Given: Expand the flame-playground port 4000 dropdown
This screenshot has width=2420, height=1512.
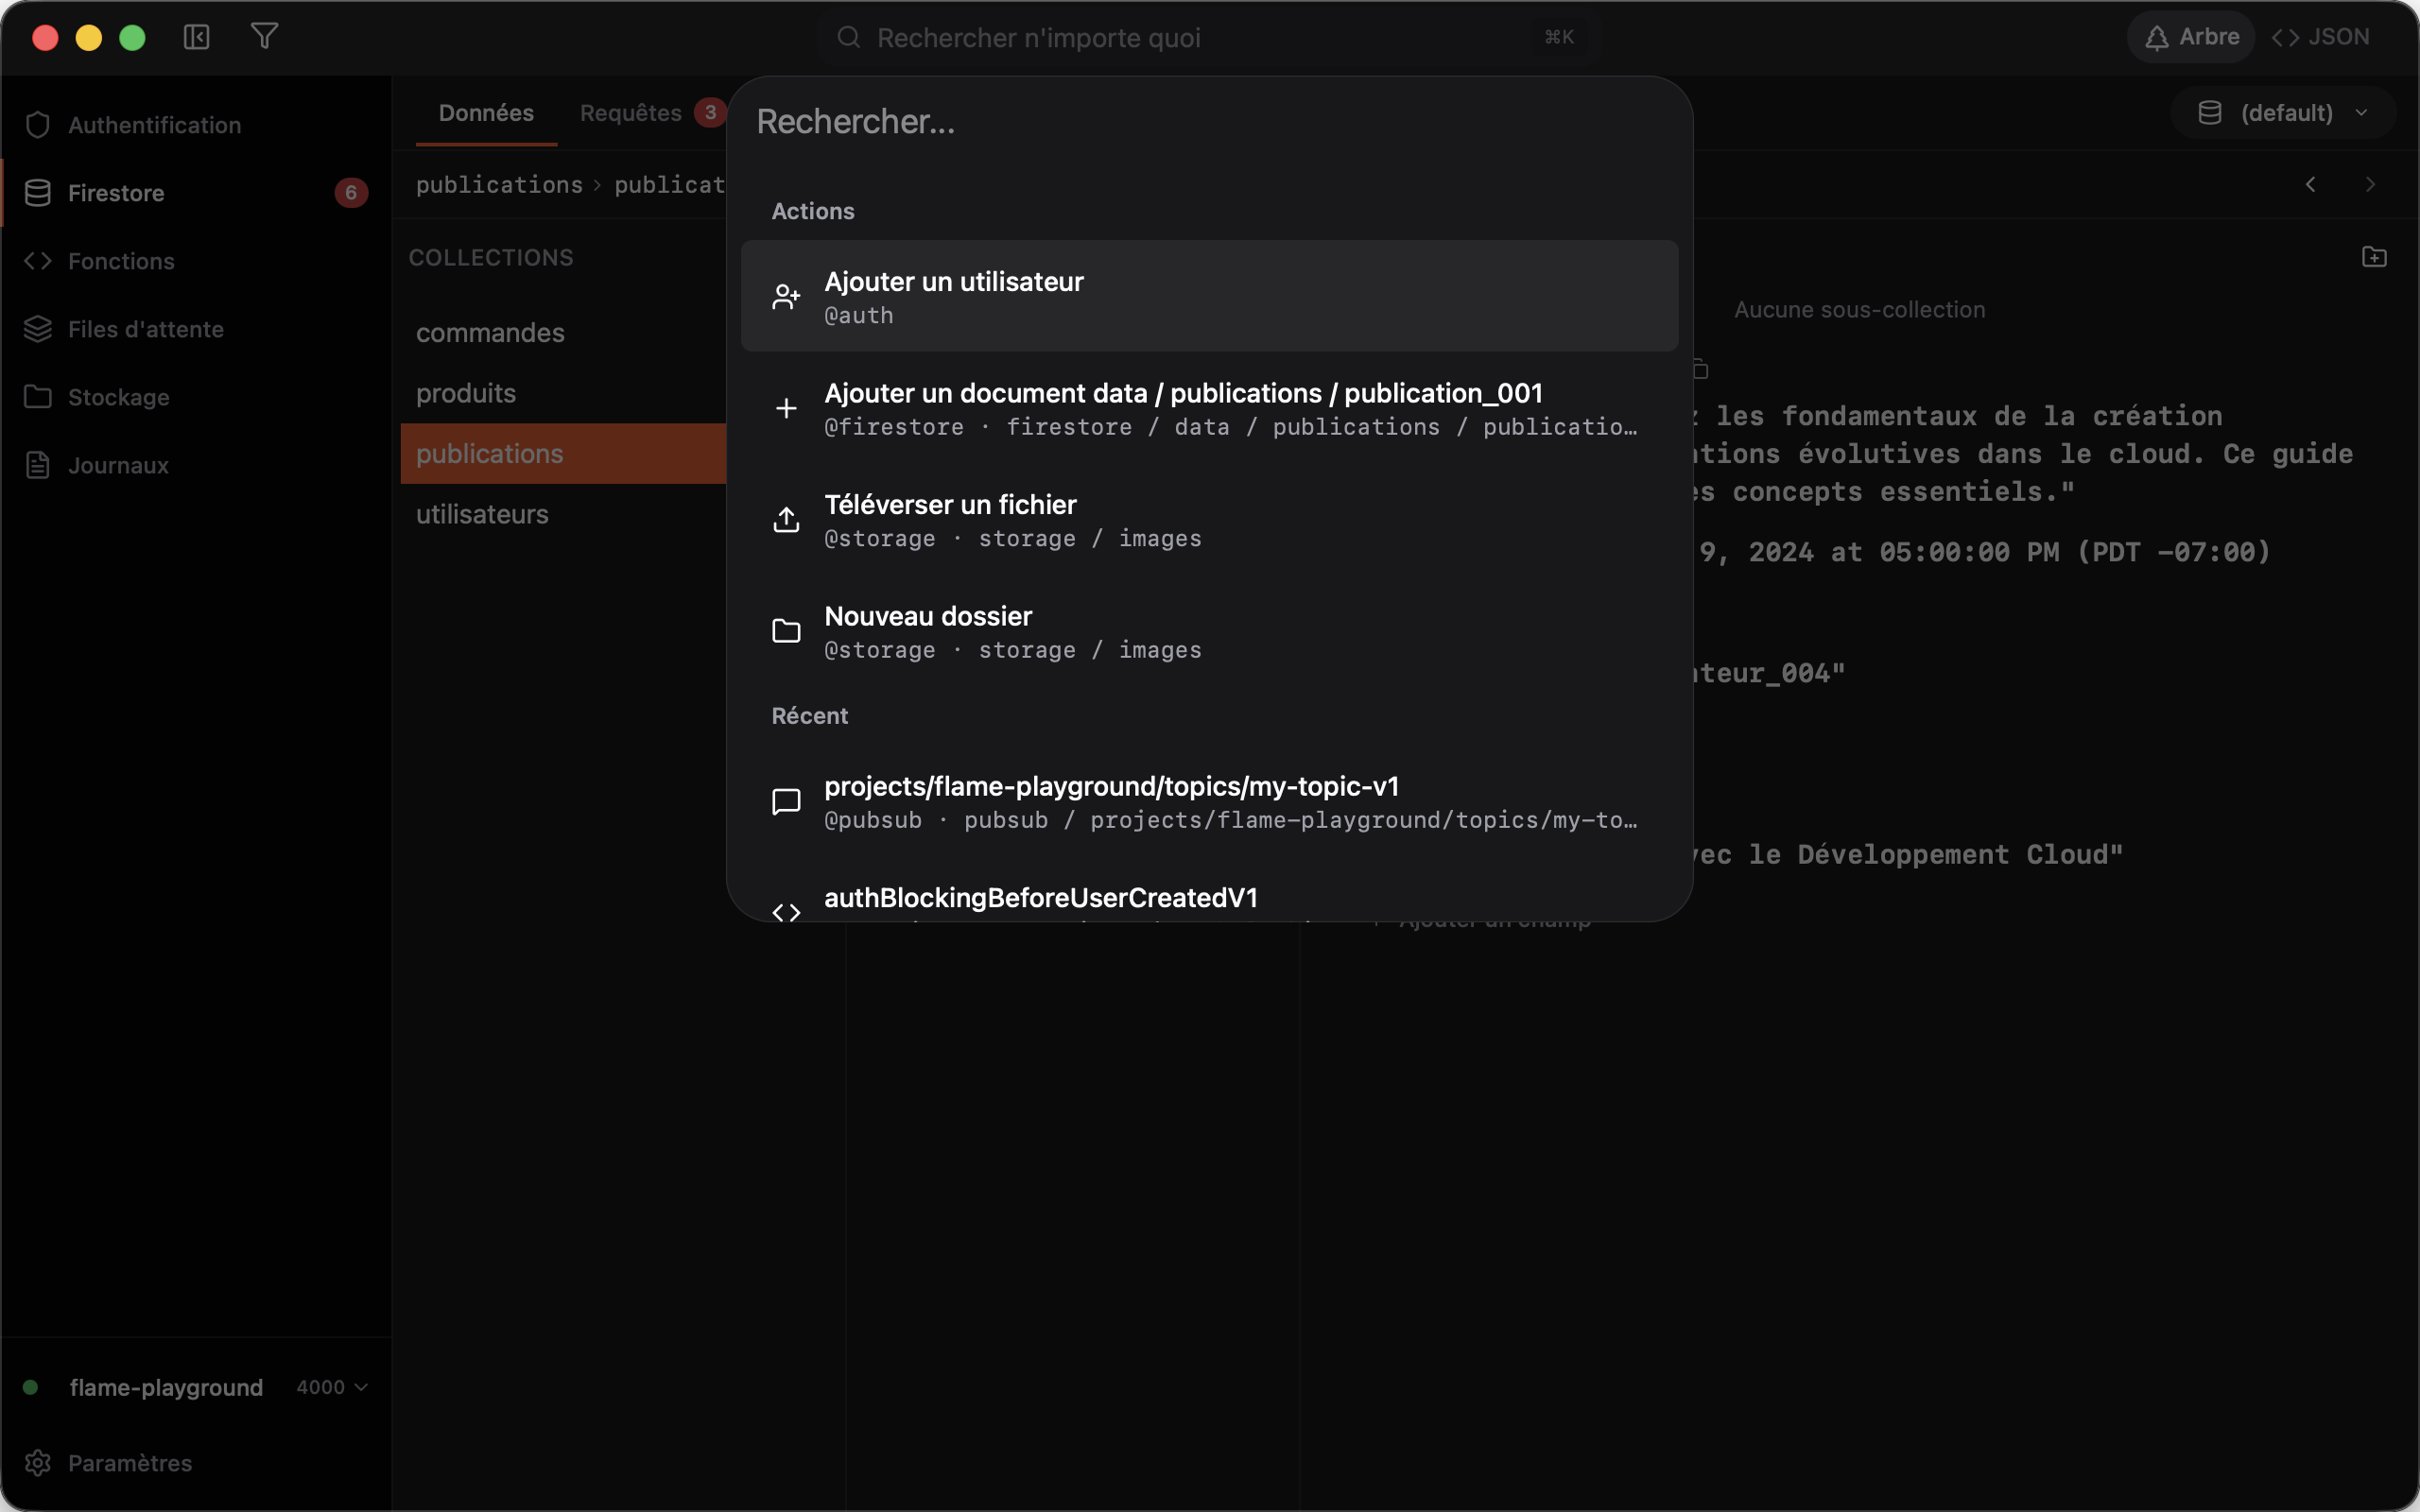Looking at the screenshot, I should tap(332, 1387).
